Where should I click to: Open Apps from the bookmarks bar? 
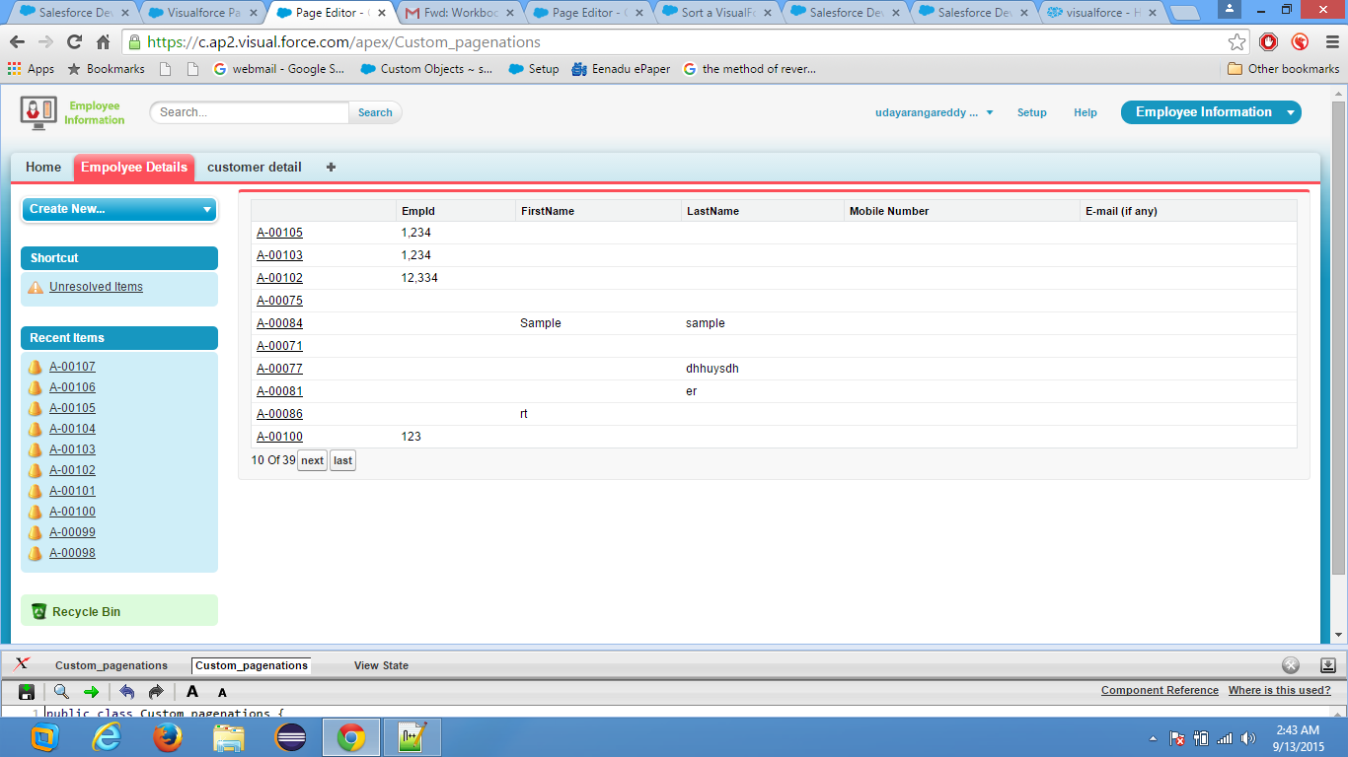[32, 69]
